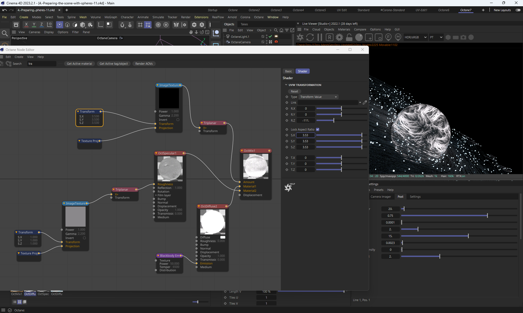
Task: Collapse the UVW TRANSFORMATION section
Action: [x=286, y=85]
